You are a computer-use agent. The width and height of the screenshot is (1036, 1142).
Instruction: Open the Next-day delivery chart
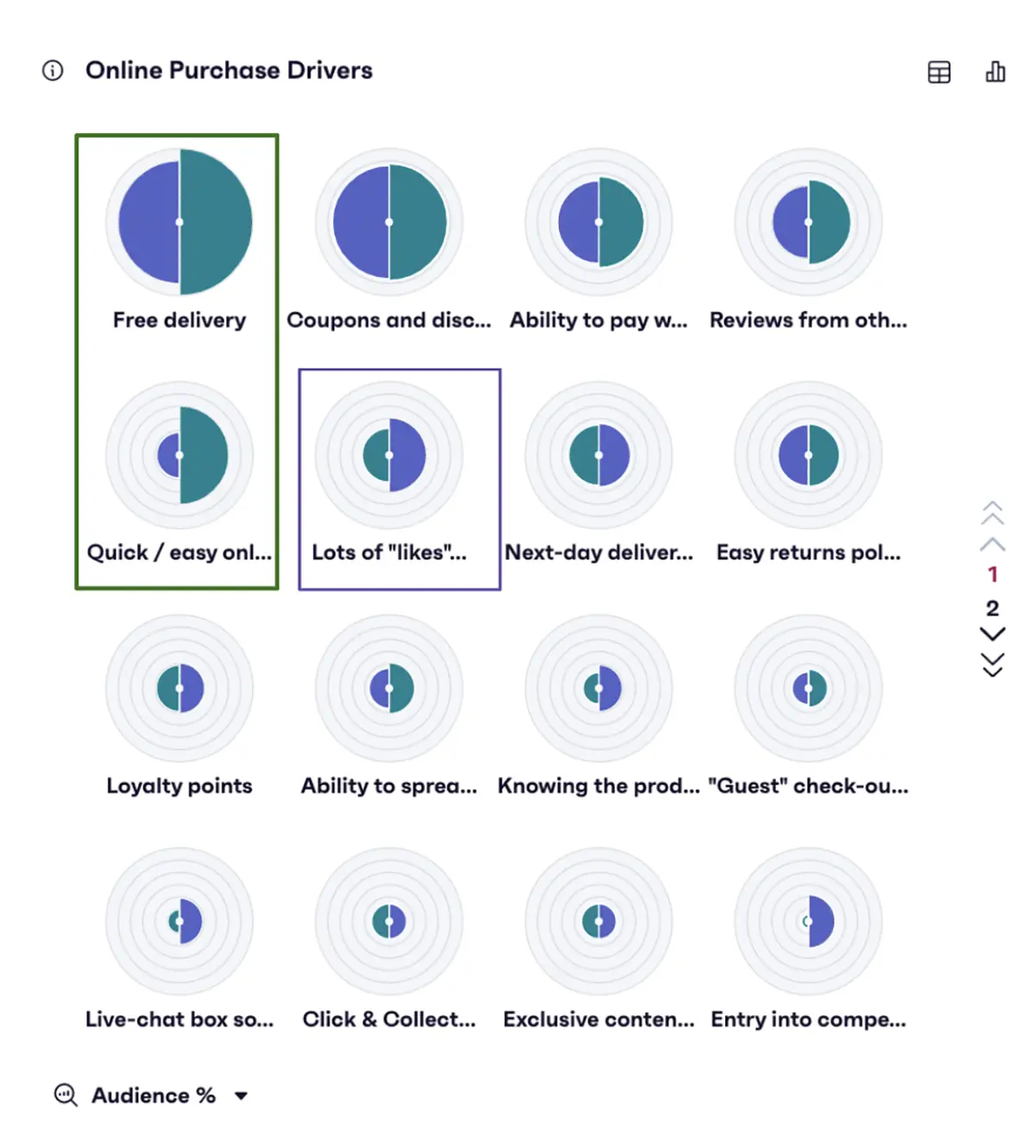click(599, 455)
